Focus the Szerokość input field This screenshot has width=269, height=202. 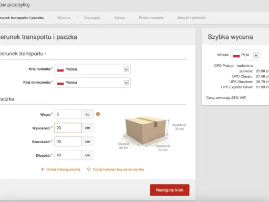(68, 142)
